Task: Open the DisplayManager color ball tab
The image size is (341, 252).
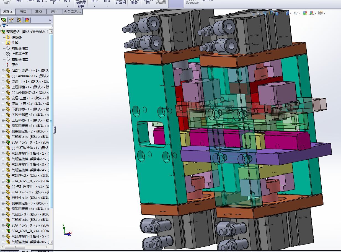Action: point(27,20)
